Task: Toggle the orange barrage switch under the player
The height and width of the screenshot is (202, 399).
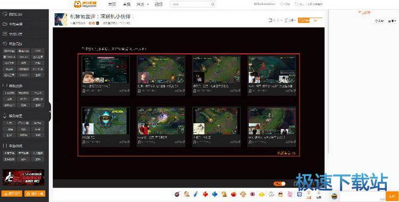Action: tap(279, 184)
